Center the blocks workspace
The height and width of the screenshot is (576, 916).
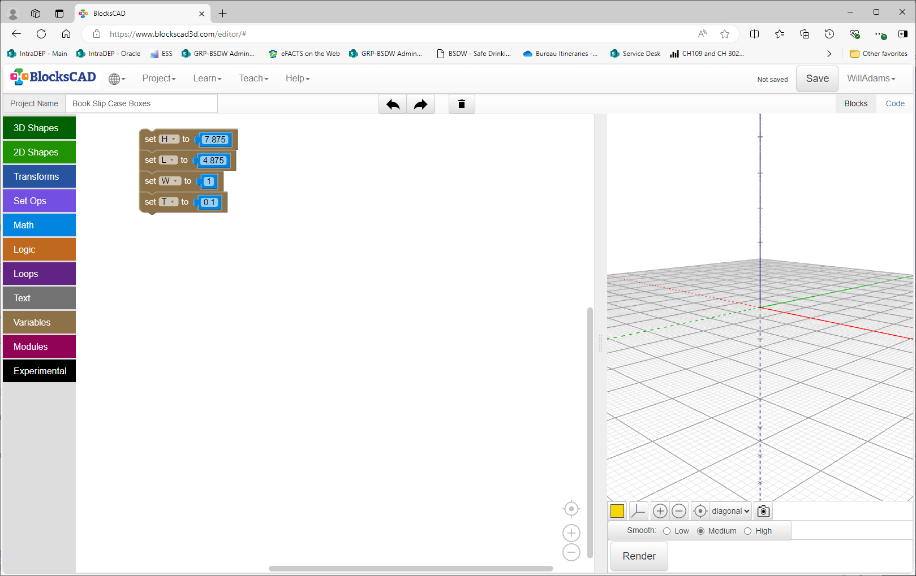tap(571, 509)
